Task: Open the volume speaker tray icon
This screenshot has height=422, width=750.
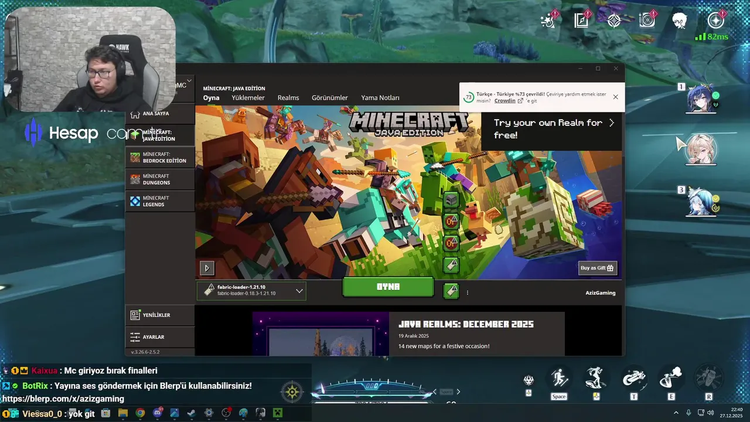Action: click(x=711, y=413)
